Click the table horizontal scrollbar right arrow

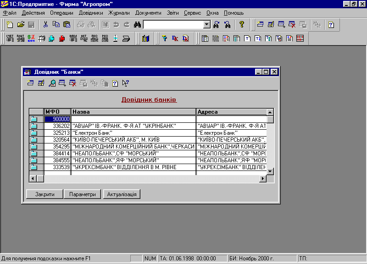(x=263, y=179)
